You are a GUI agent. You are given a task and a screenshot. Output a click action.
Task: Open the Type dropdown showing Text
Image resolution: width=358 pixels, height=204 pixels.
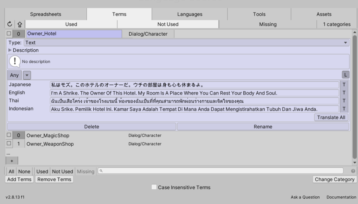point(187,43)
